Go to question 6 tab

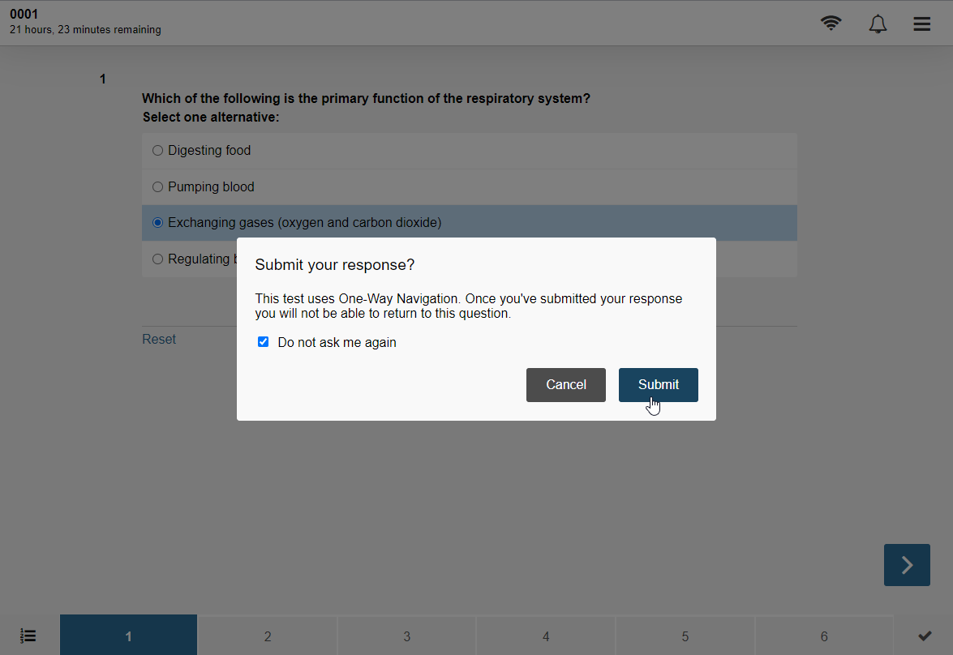pyautogui.click(x=823, y=636)
